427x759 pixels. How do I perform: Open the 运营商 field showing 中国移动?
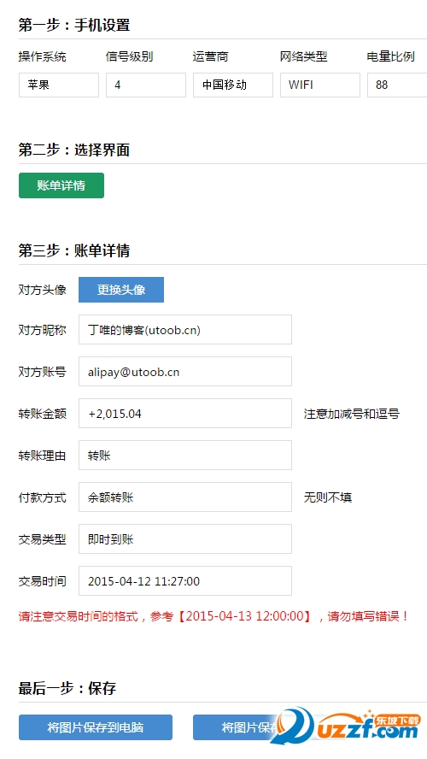(233, 85)
